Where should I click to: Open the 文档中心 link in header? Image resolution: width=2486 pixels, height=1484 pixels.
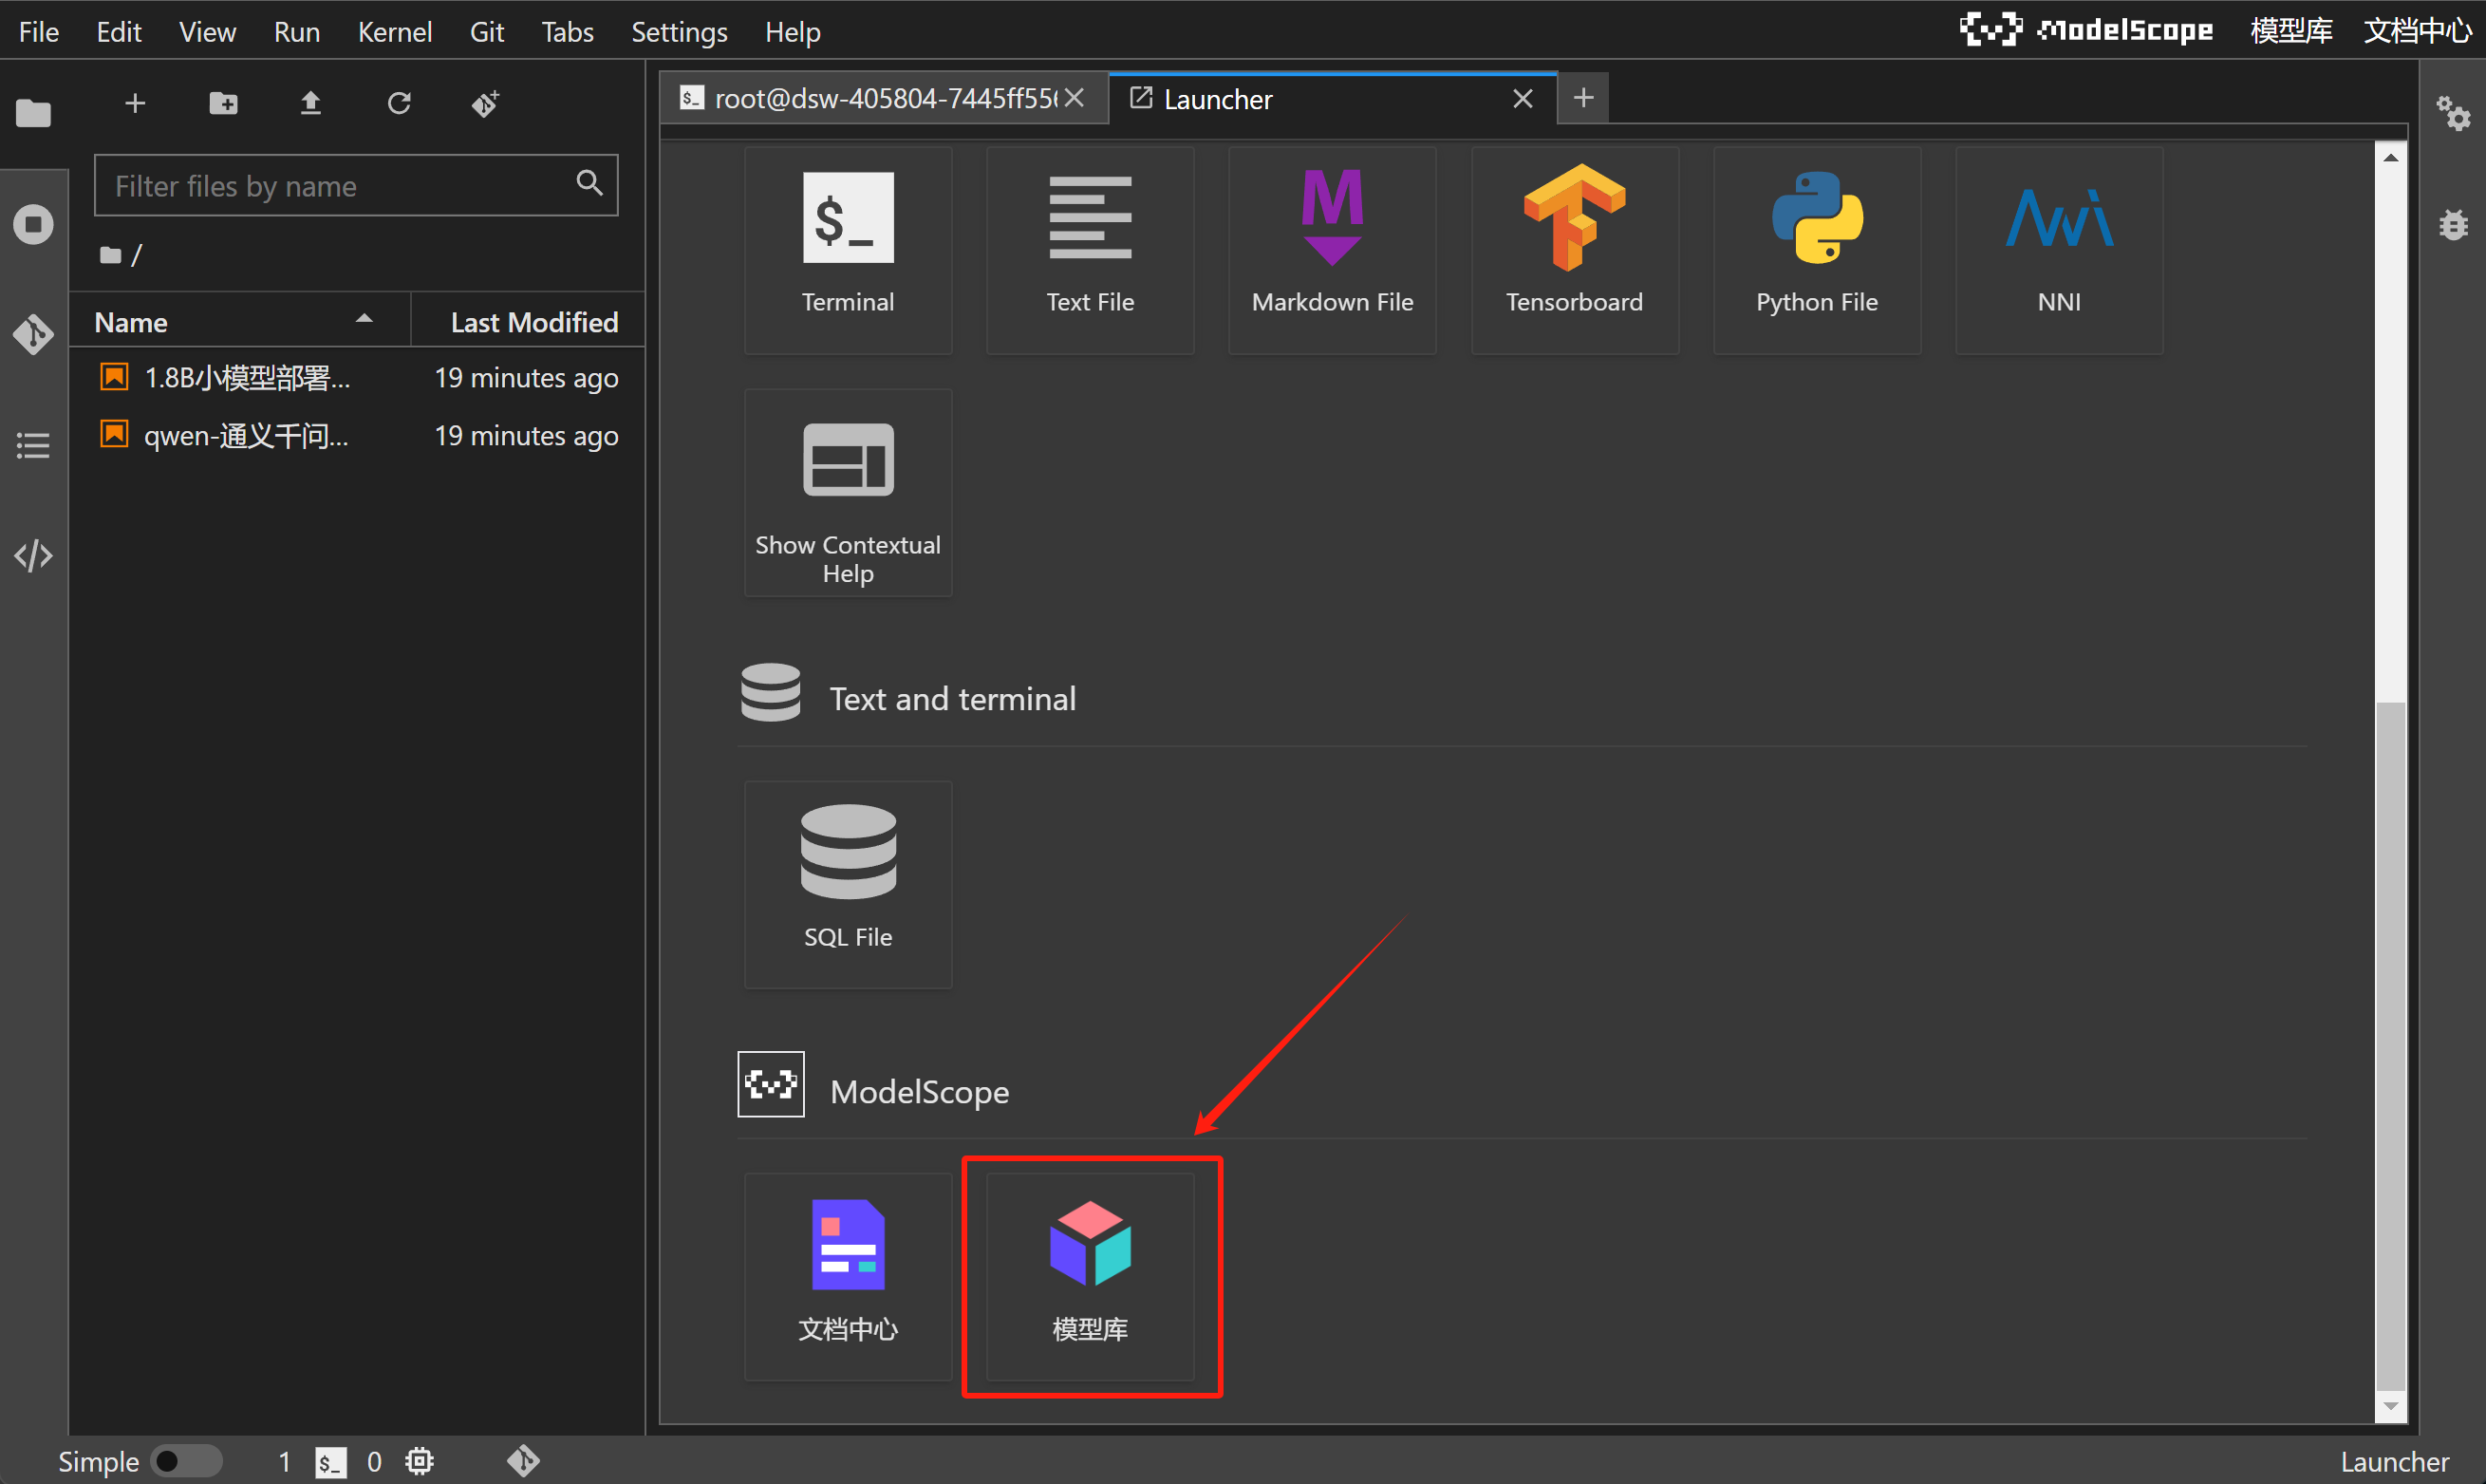pyautogui.click(x=2416, y=31)
